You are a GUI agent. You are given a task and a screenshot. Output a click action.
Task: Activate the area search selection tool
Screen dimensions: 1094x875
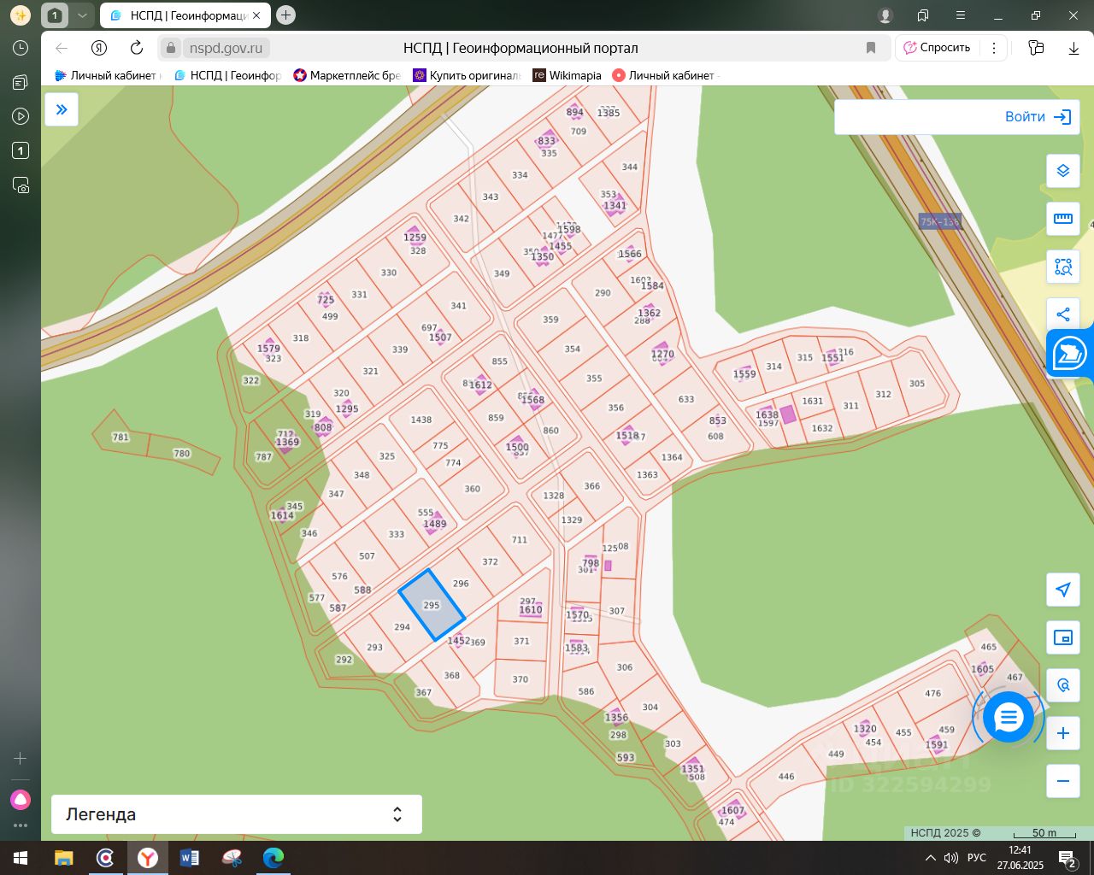[1062, 267]
